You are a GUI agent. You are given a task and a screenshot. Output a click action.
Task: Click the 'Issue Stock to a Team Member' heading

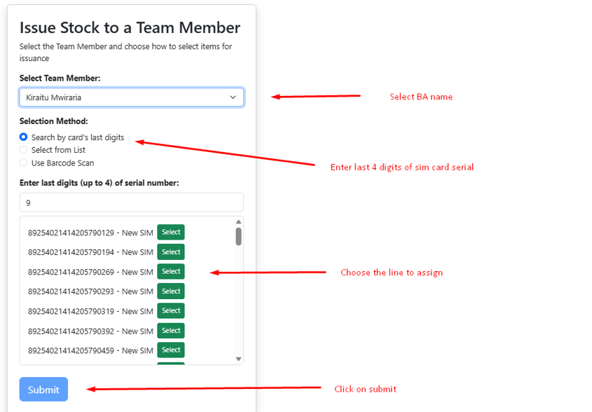point(130,27)
